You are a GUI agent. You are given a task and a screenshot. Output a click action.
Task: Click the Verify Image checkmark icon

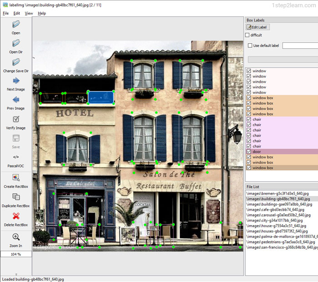(x=16, y=119)
